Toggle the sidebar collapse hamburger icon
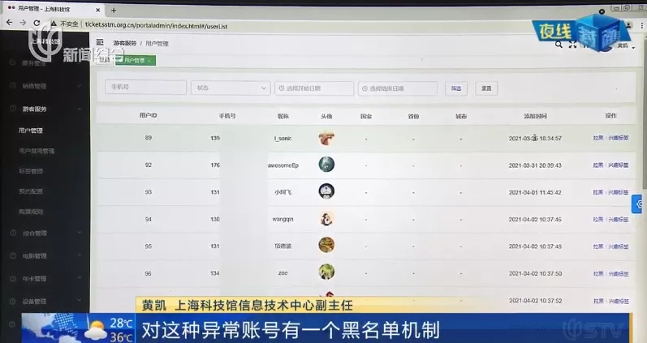Screen dimensions: 647x343 click(99, 42)
